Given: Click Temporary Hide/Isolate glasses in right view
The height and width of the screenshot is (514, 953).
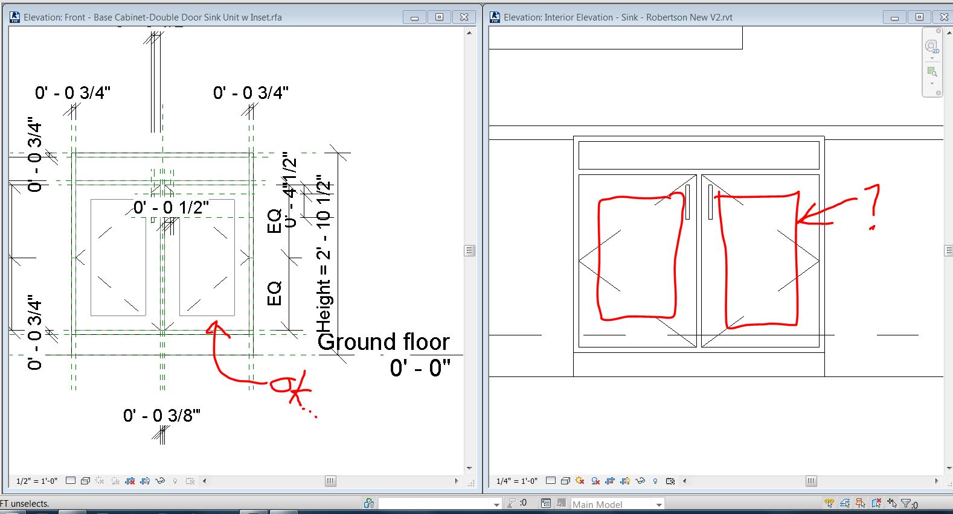Looking at the screenshot, I should (x=640, y=481).
